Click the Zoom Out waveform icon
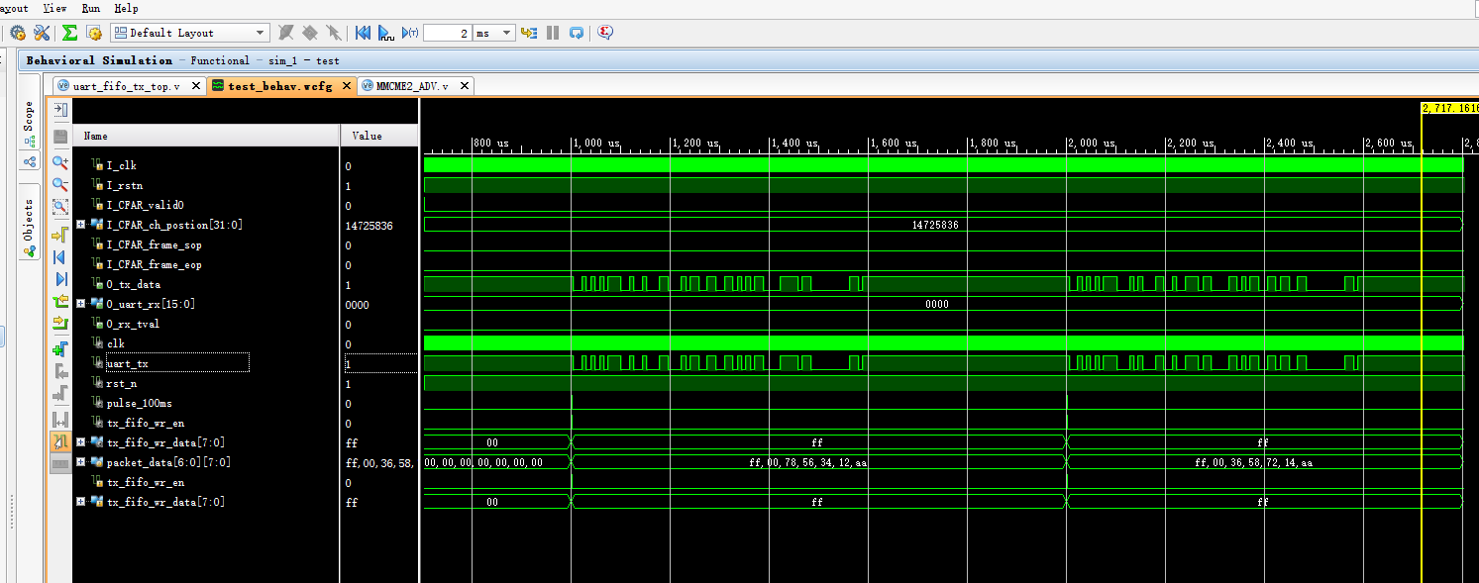Viewport: 1479px width, 583px height. click(x=60, y=184)
